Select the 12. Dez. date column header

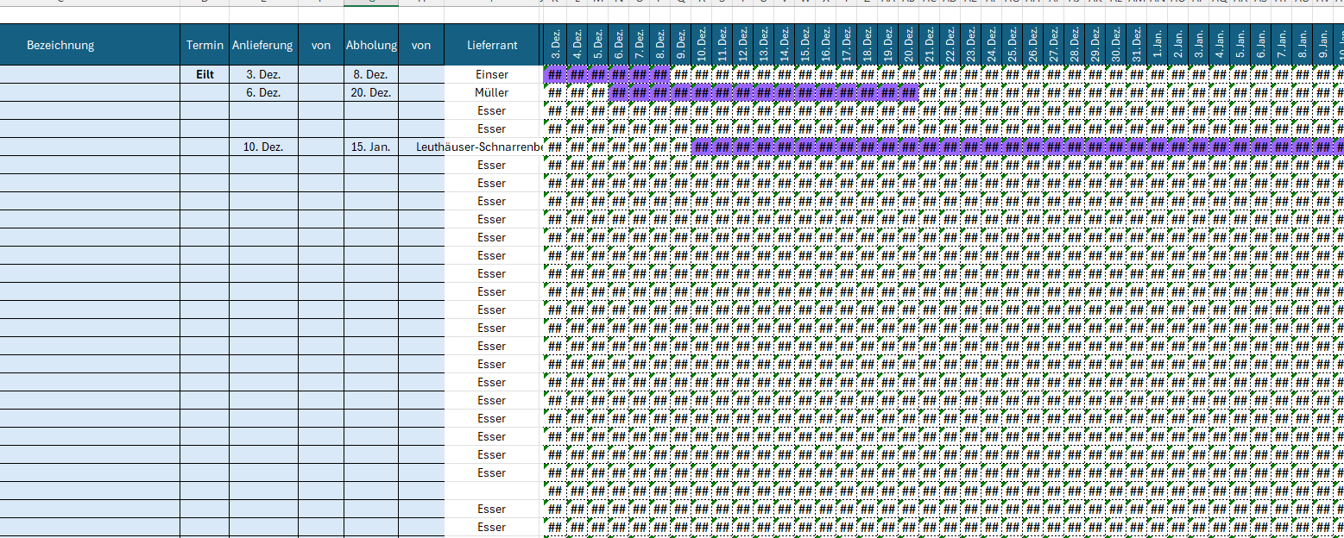(x=742, y=45)
